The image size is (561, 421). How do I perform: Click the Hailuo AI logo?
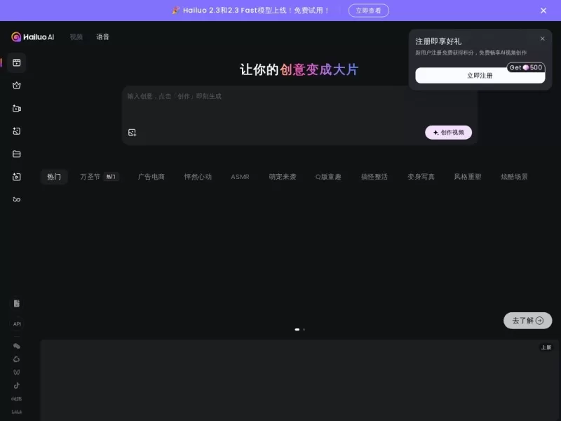point(32,36)
